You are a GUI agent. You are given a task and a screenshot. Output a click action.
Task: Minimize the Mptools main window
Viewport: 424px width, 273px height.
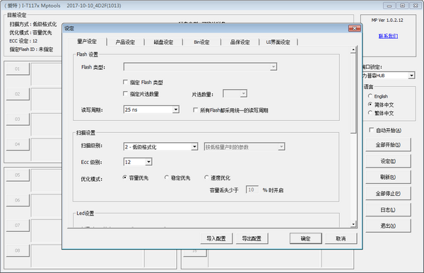click(389, 6)
